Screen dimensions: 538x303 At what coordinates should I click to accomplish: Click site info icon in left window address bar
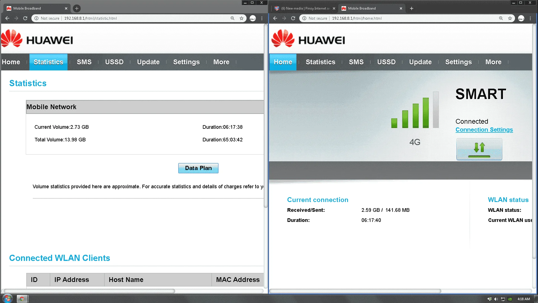click(x=36, y=18)
